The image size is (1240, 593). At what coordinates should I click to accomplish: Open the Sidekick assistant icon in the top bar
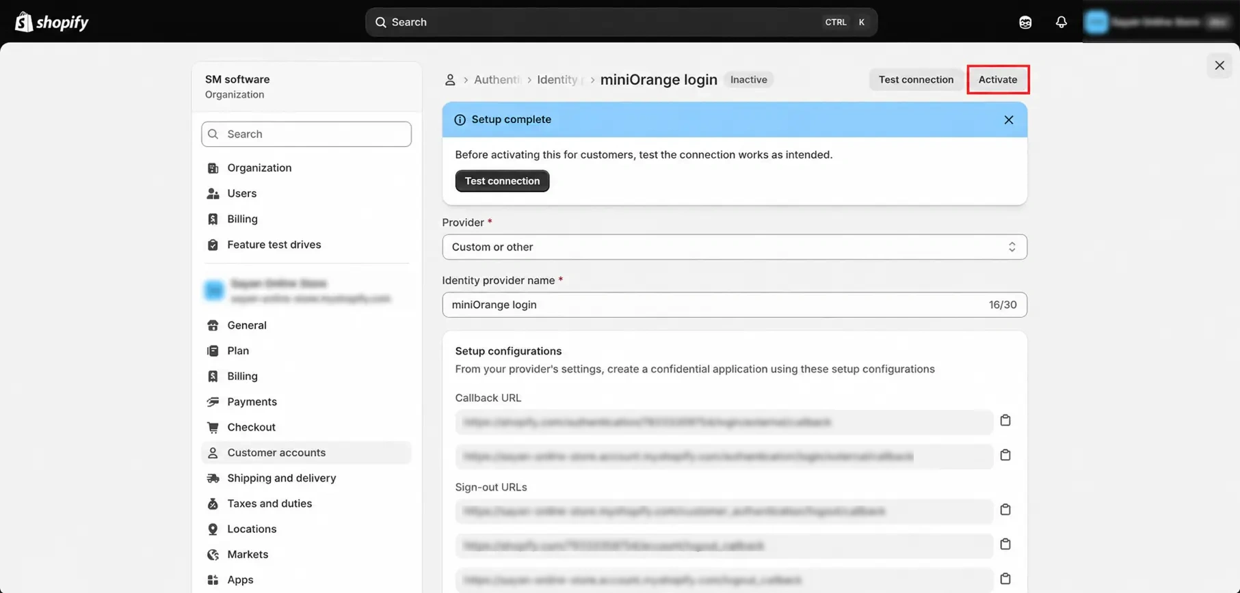pos(1025,22)
